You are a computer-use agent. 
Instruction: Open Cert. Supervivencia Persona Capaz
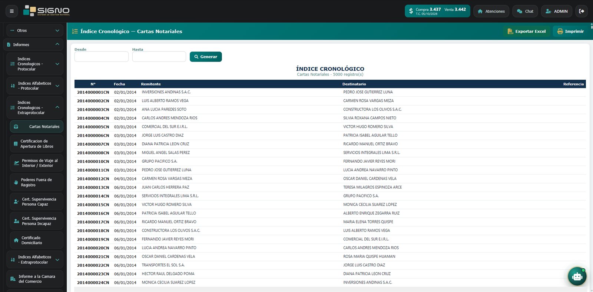tap(37, 202)
